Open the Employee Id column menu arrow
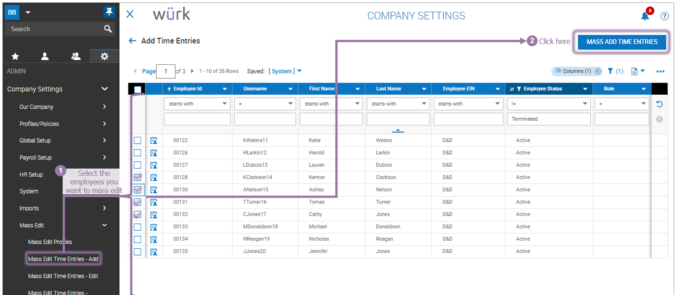The height and width of the screenshot is (295, 677). (x=224, y=89)
